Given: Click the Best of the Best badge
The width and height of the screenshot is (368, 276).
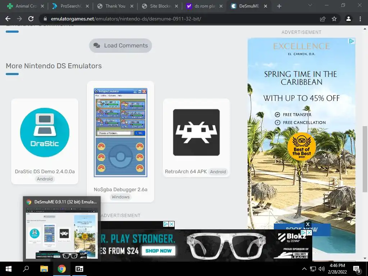Looking at the screenshot, I should (x=302, y=147).
